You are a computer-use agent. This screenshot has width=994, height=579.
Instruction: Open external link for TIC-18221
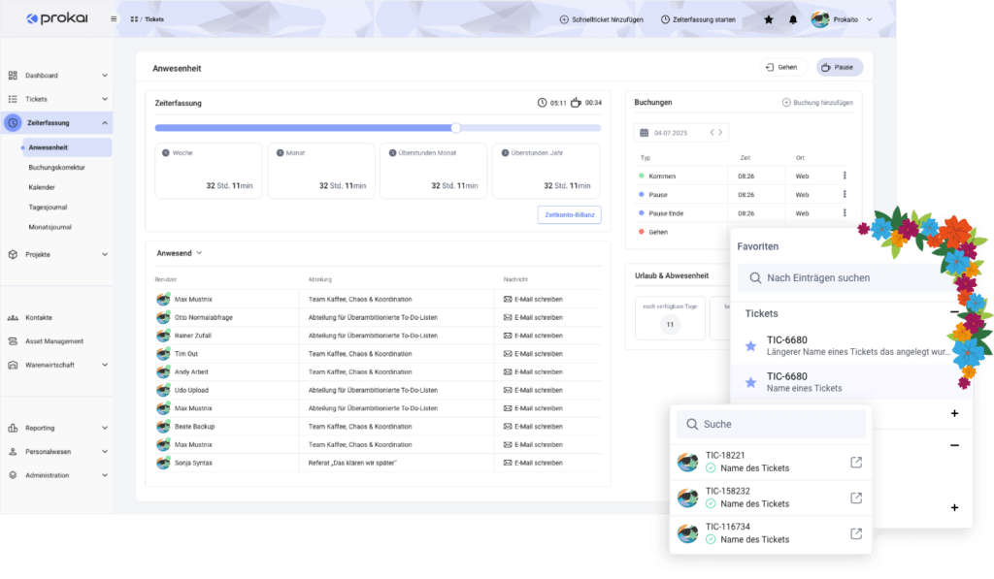coord(855,463)
